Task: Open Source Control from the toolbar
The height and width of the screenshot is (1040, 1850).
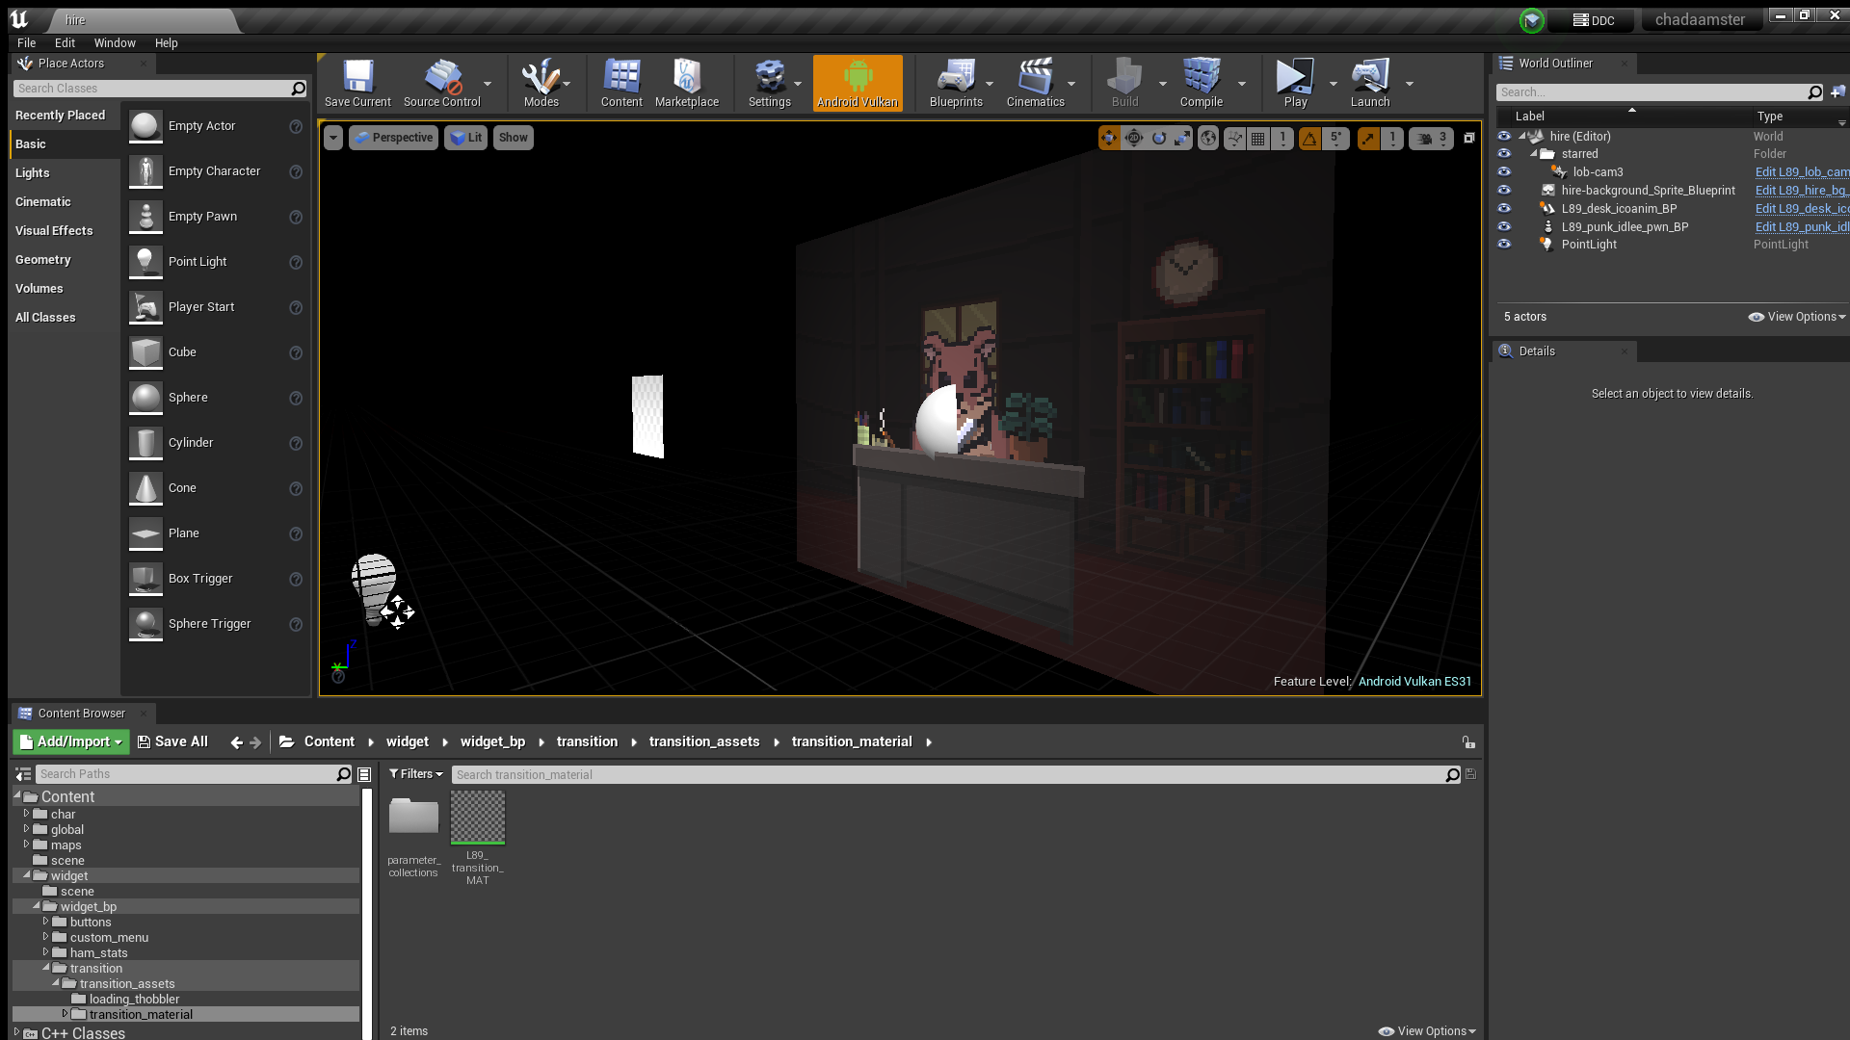Action: coord(442,78)
